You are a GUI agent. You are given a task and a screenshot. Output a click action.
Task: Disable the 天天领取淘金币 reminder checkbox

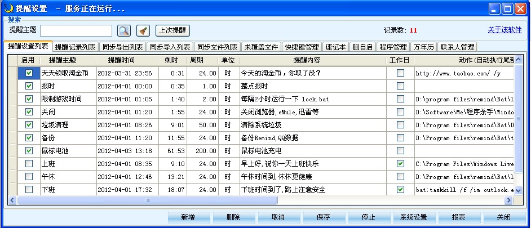tap(29, 73)
